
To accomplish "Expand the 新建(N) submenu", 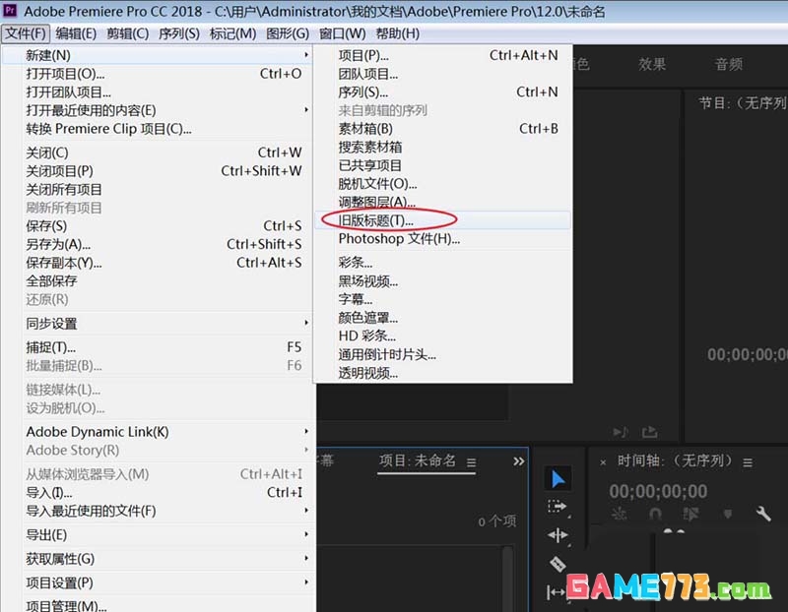I will pyautogui.click(x=158, y=55).
